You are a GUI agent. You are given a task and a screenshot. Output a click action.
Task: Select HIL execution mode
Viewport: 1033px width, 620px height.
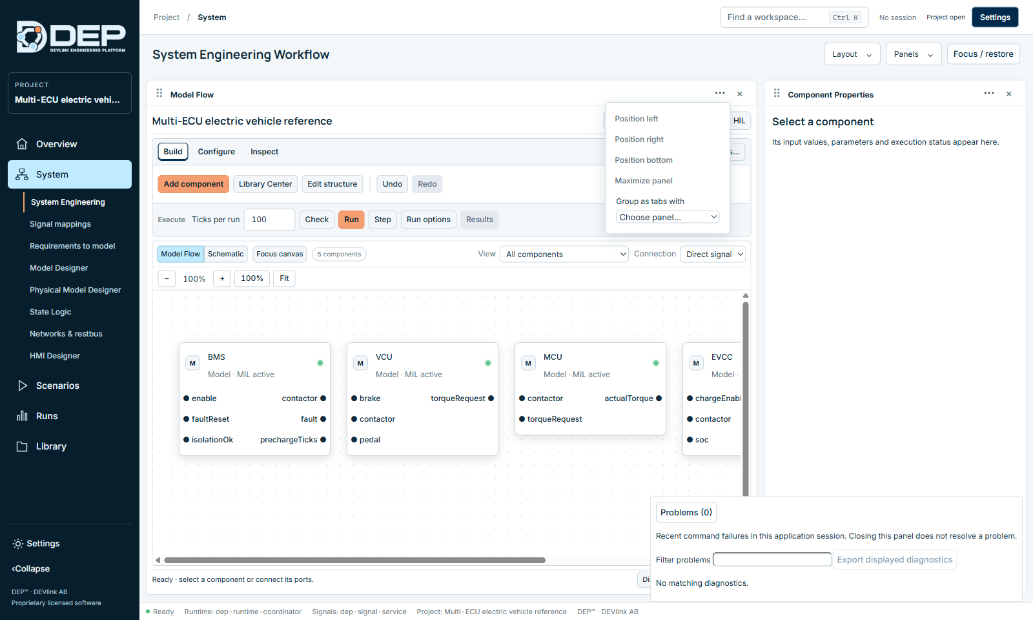point(740,121)
